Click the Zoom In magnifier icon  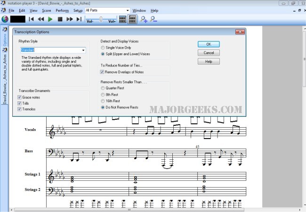[144, 19]
